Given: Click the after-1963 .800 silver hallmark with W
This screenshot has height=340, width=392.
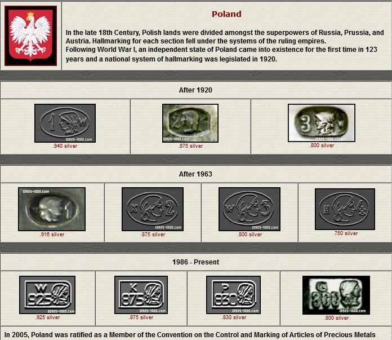Looking at the screenshot, I should click(x=250, y=209).
